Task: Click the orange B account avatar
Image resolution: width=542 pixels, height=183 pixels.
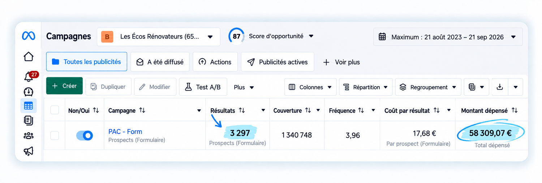Action: tap(107, 37)
